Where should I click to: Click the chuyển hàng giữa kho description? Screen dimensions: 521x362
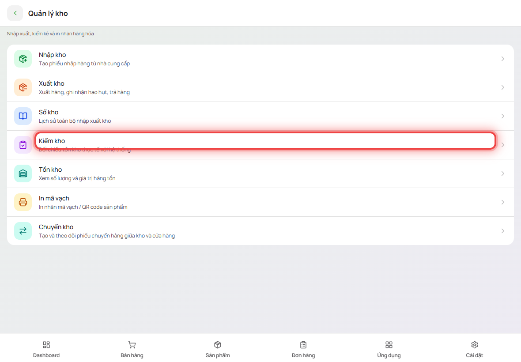pos(107,236)
